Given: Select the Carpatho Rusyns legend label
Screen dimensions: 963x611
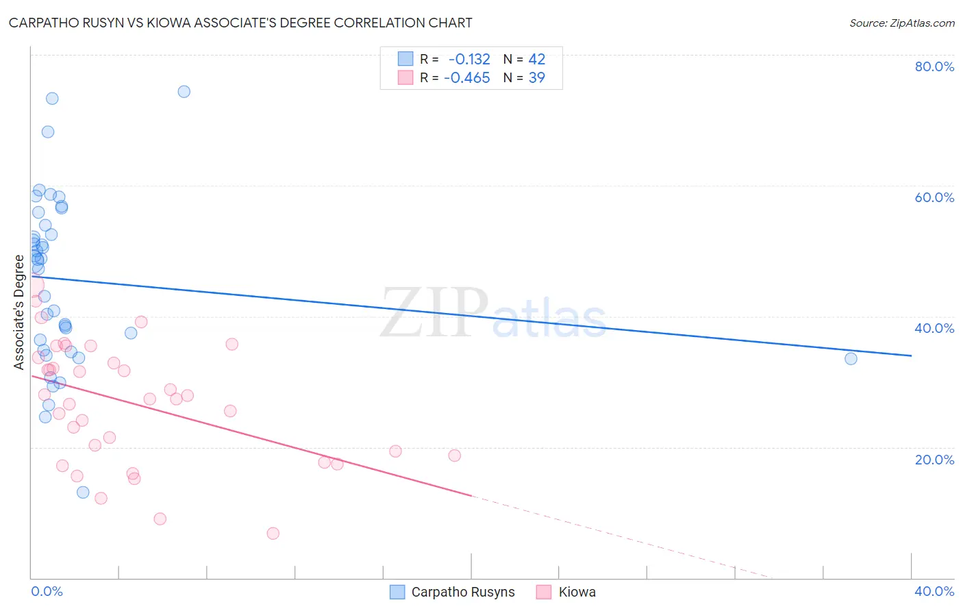Looking at the screenshot, I should (x=463, y=593).
